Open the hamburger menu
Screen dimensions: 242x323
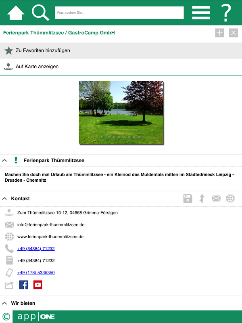click(201, 13)
